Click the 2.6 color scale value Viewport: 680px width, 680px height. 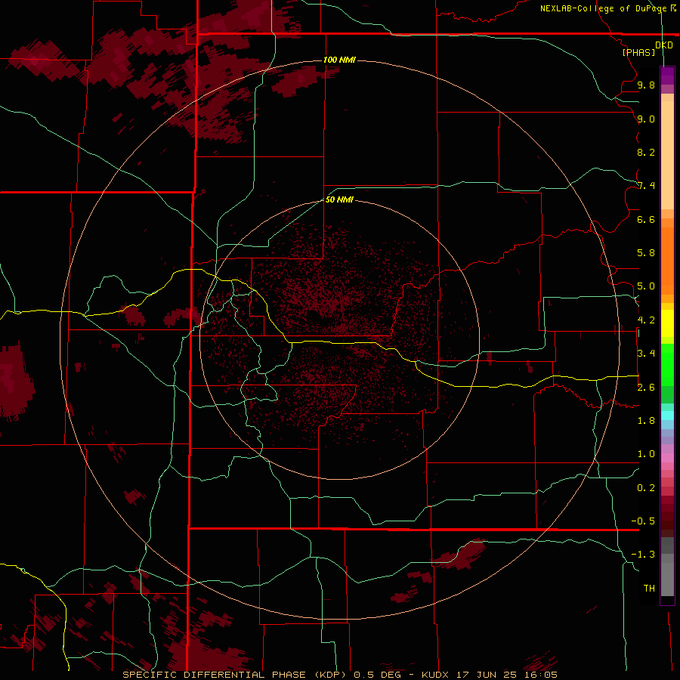tap(646, 388)
